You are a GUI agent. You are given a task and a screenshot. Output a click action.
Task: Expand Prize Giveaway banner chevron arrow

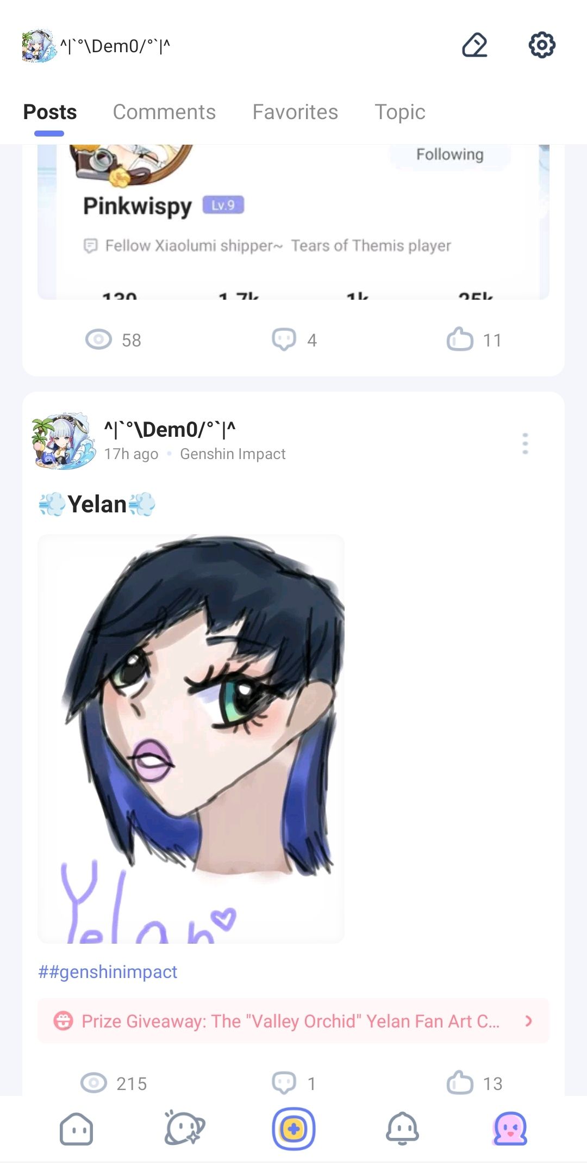coord(528,1021)
